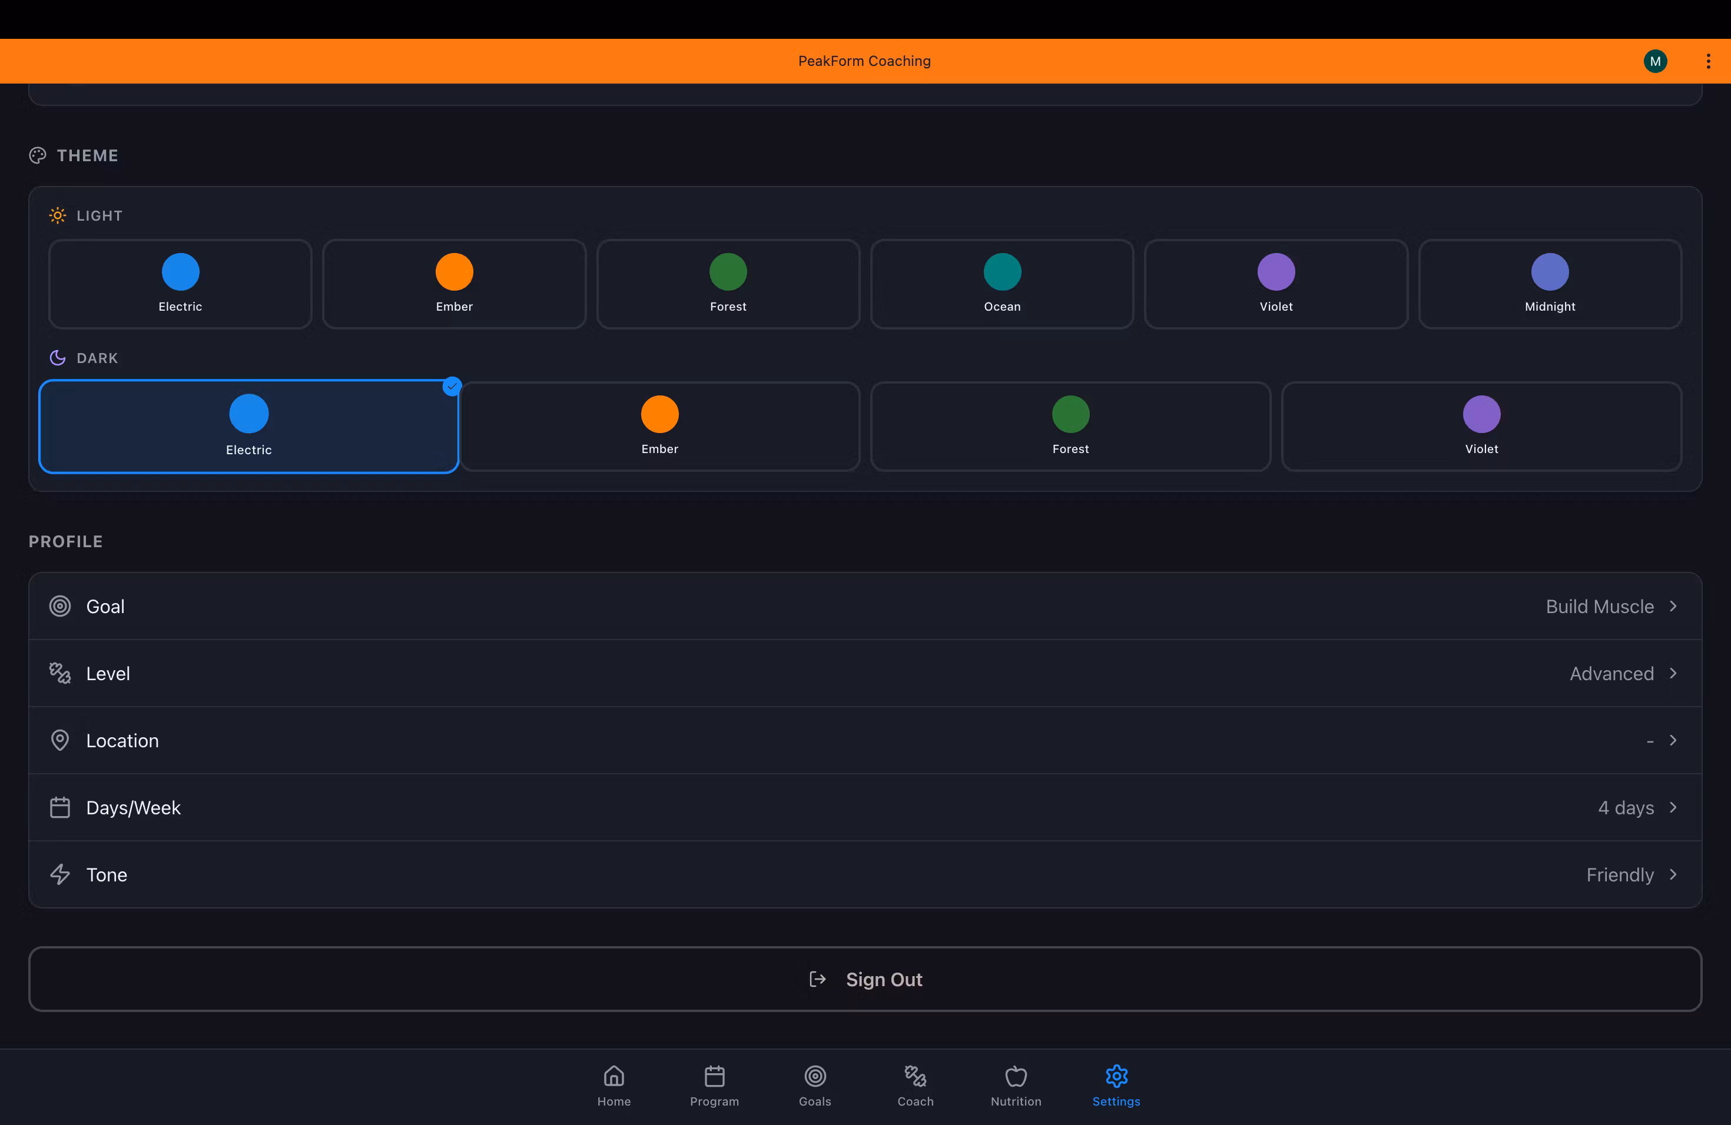Click the map pin icon in Location row

click(x=59, y=740)
